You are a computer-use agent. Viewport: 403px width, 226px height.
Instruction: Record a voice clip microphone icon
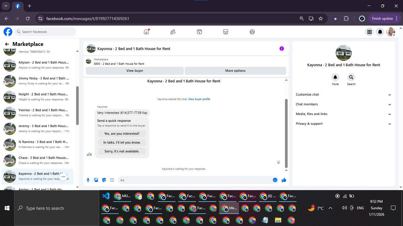[88, 180]
